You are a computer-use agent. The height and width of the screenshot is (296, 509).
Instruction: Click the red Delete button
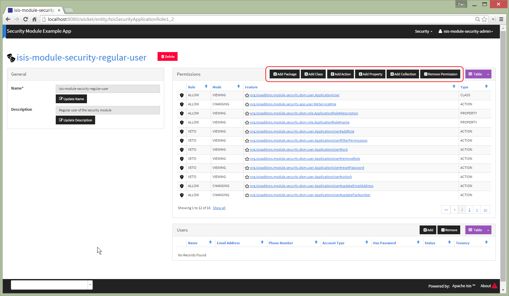coord(168,57)
